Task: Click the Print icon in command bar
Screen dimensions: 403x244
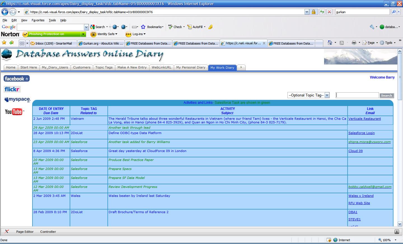Action: click(354, 43)
